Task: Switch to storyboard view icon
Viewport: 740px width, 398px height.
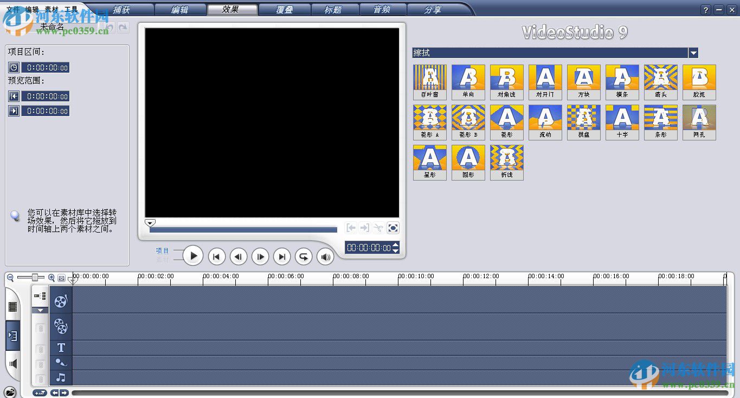Action: point(13,306)
